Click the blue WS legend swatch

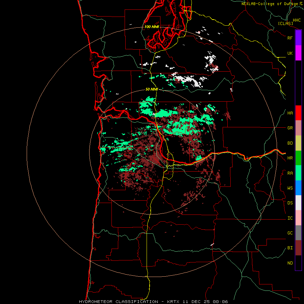(x=298, y=188)
